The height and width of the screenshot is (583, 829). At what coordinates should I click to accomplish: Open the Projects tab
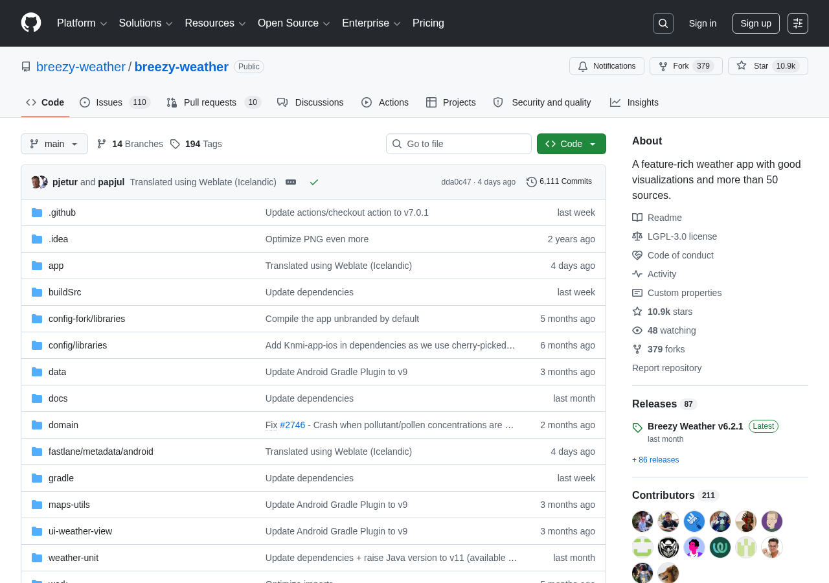[451, 102]
